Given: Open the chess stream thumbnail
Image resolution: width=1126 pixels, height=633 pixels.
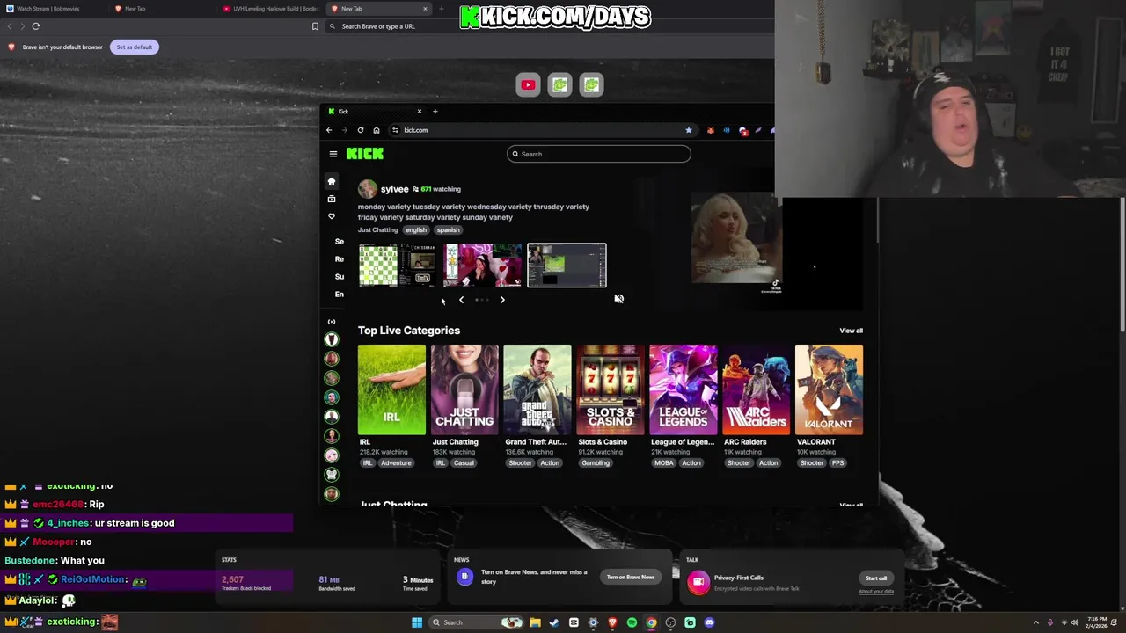Looking at the screenshot, I should pos(398,266).
